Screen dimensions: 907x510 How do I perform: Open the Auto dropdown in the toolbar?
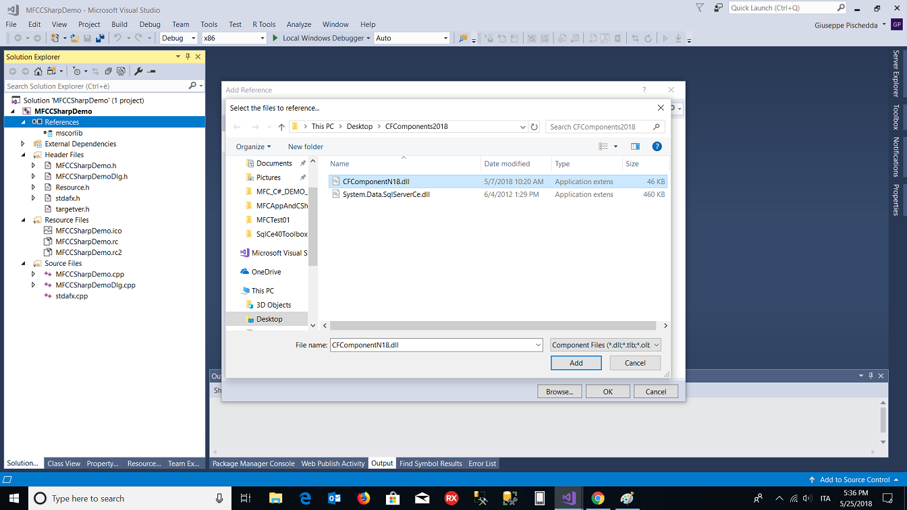coord(412,38)
